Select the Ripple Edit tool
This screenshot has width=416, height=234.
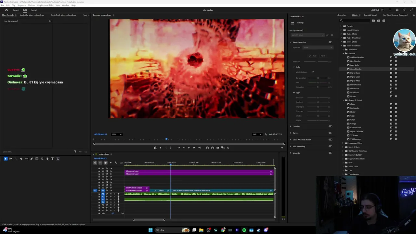[x=16, y=159]
